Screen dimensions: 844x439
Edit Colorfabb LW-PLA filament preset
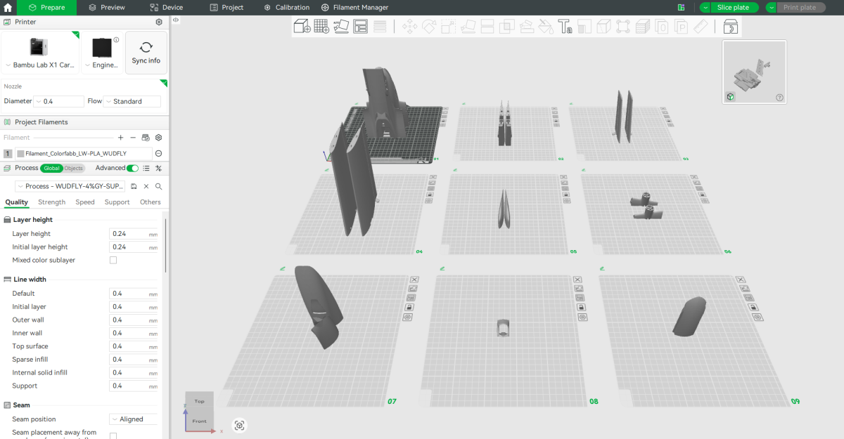point(159,153)
